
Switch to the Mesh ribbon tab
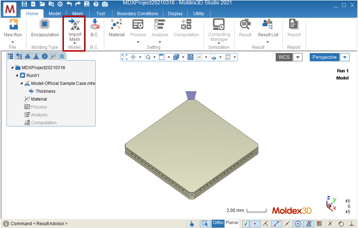(78, 14)
